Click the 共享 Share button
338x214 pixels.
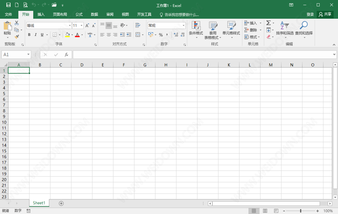point(325,15)
